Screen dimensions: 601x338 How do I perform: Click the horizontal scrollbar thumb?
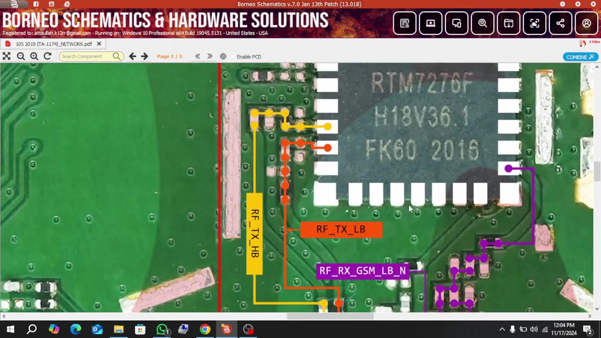pyautogui.click(x=330, y=316)
